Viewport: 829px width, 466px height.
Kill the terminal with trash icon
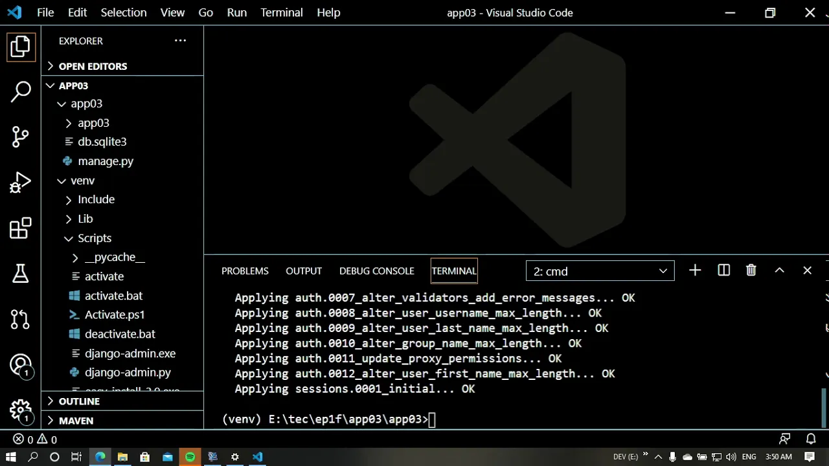[751, 271]
